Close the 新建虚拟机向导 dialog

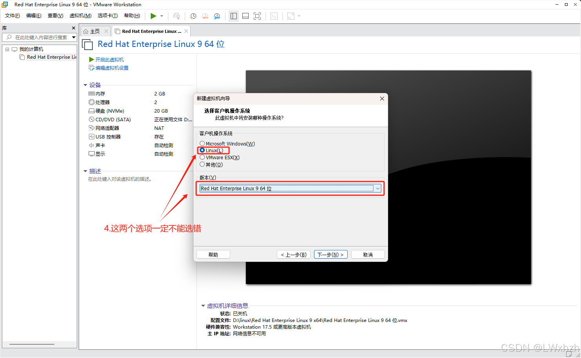pyautogui.click(x=382, y=99)
